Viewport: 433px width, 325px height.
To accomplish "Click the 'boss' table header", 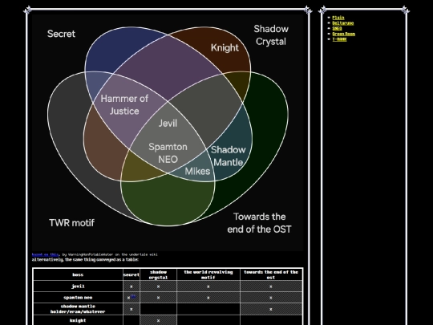I will pyautogui.click(x=78, y=274).
